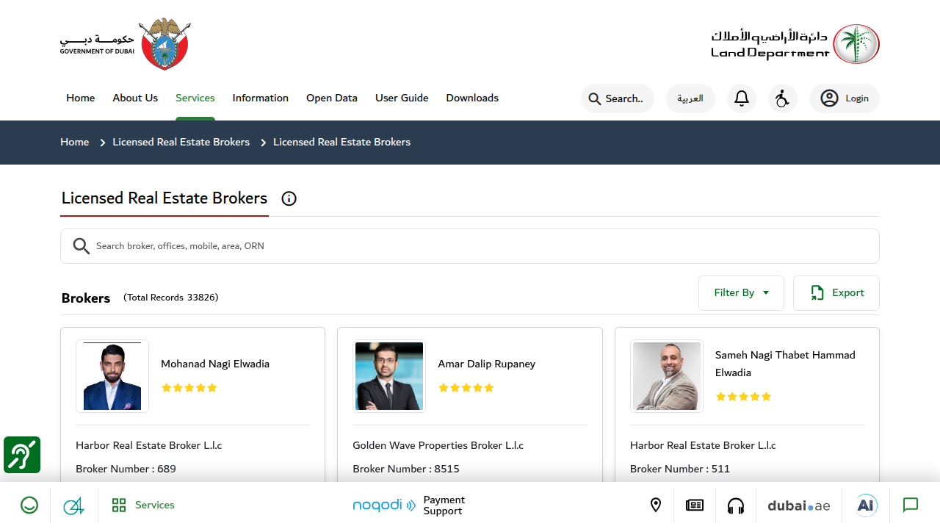The image size is (940, 529).
Task: Open the Services menu
Action: coord(195,98)
